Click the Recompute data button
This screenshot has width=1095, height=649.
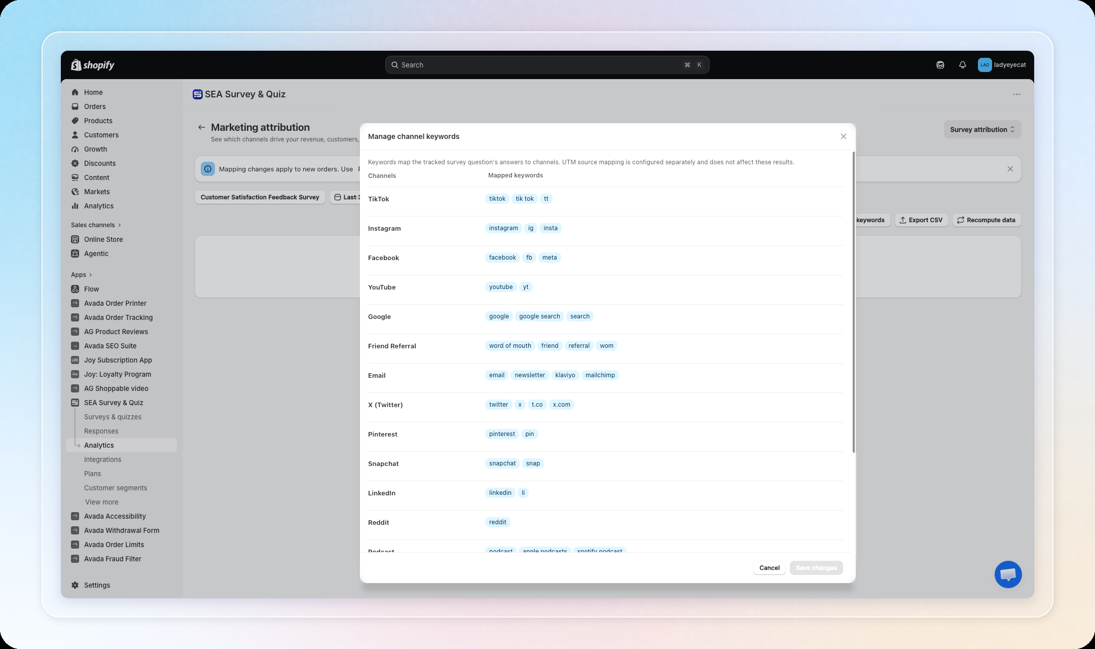pos(987,220)
